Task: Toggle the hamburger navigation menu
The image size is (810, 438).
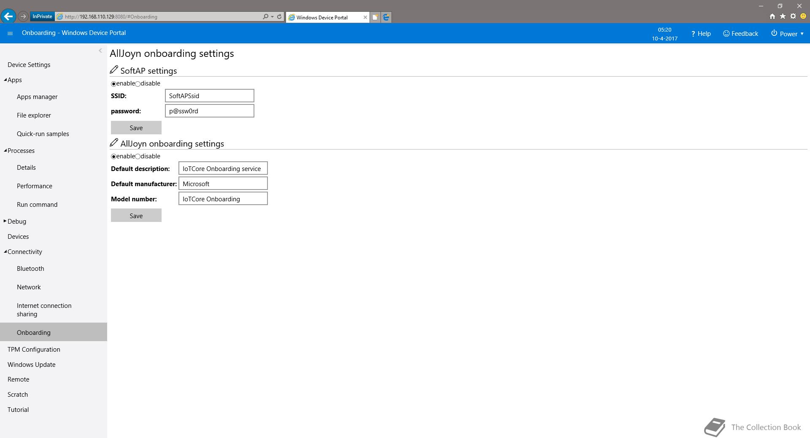Action: [x=10, y=33]
